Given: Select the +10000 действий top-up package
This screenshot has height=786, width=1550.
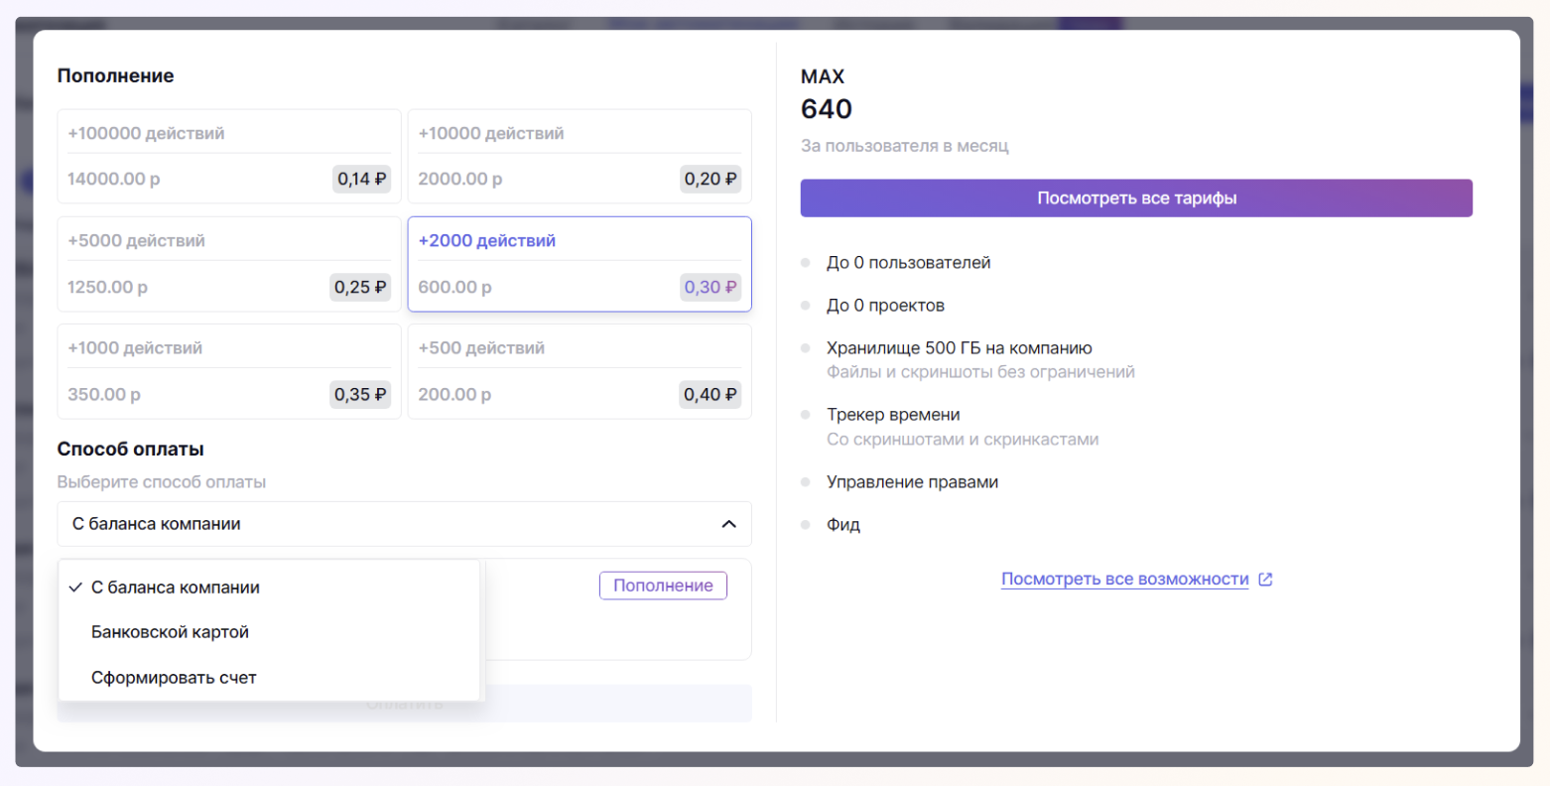Looking at the screenshot, I should tap(580, 156).
